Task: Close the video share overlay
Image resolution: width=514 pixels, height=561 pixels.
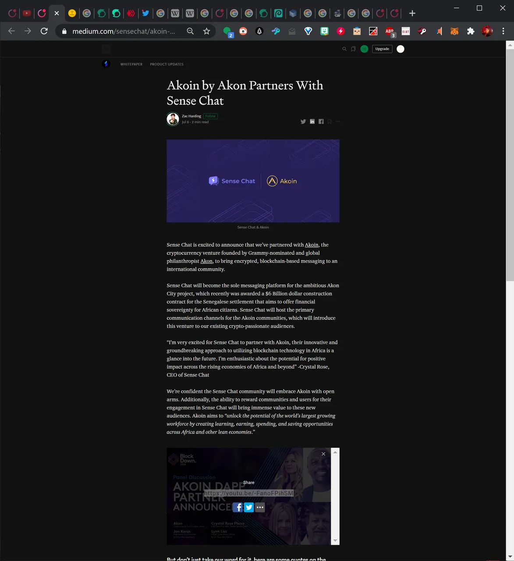Action: coord(323,454)
